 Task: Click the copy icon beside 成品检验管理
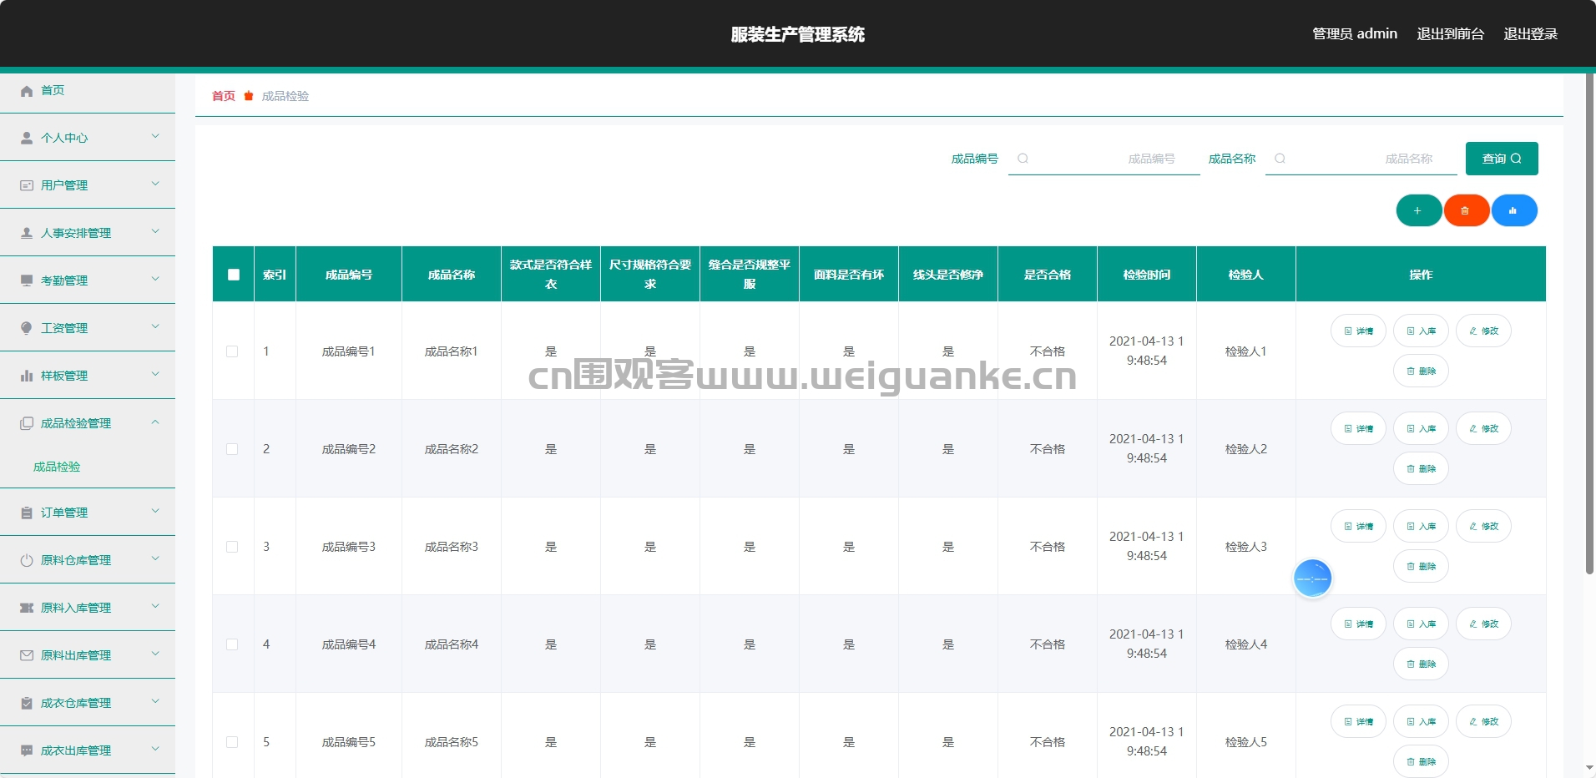[27, 423]
